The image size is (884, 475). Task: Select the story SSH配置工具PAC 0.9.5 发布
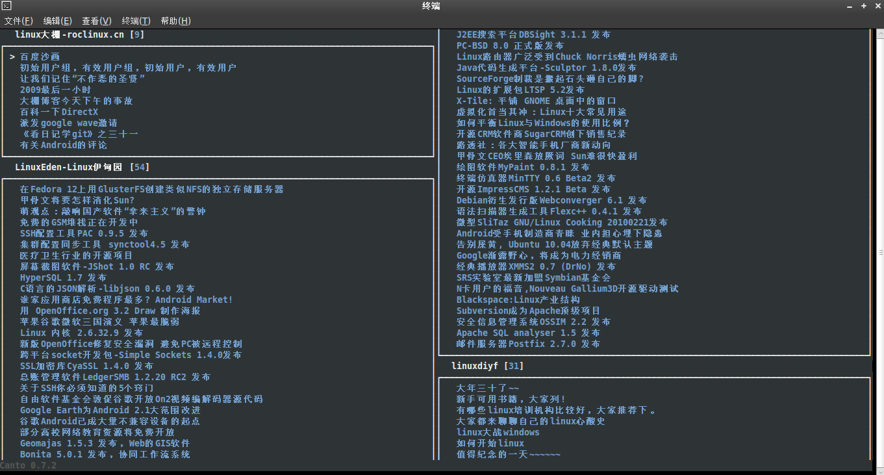tap(84, 234)
